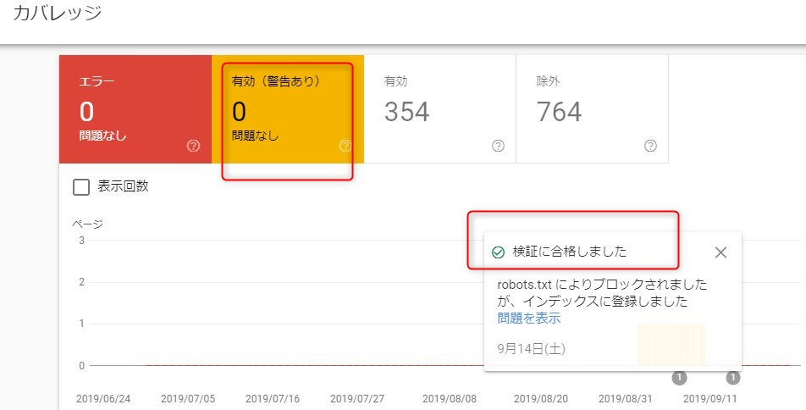
Task: Click green checkmark icon beside 検証に合格しました
Action: [498, 252]
